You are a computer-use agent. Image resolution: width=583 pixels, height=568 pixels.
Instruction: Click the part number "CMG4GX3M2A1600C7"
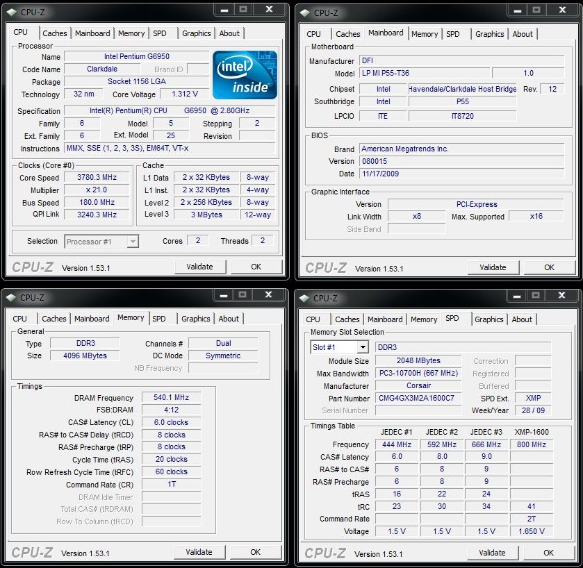(418, 399)
